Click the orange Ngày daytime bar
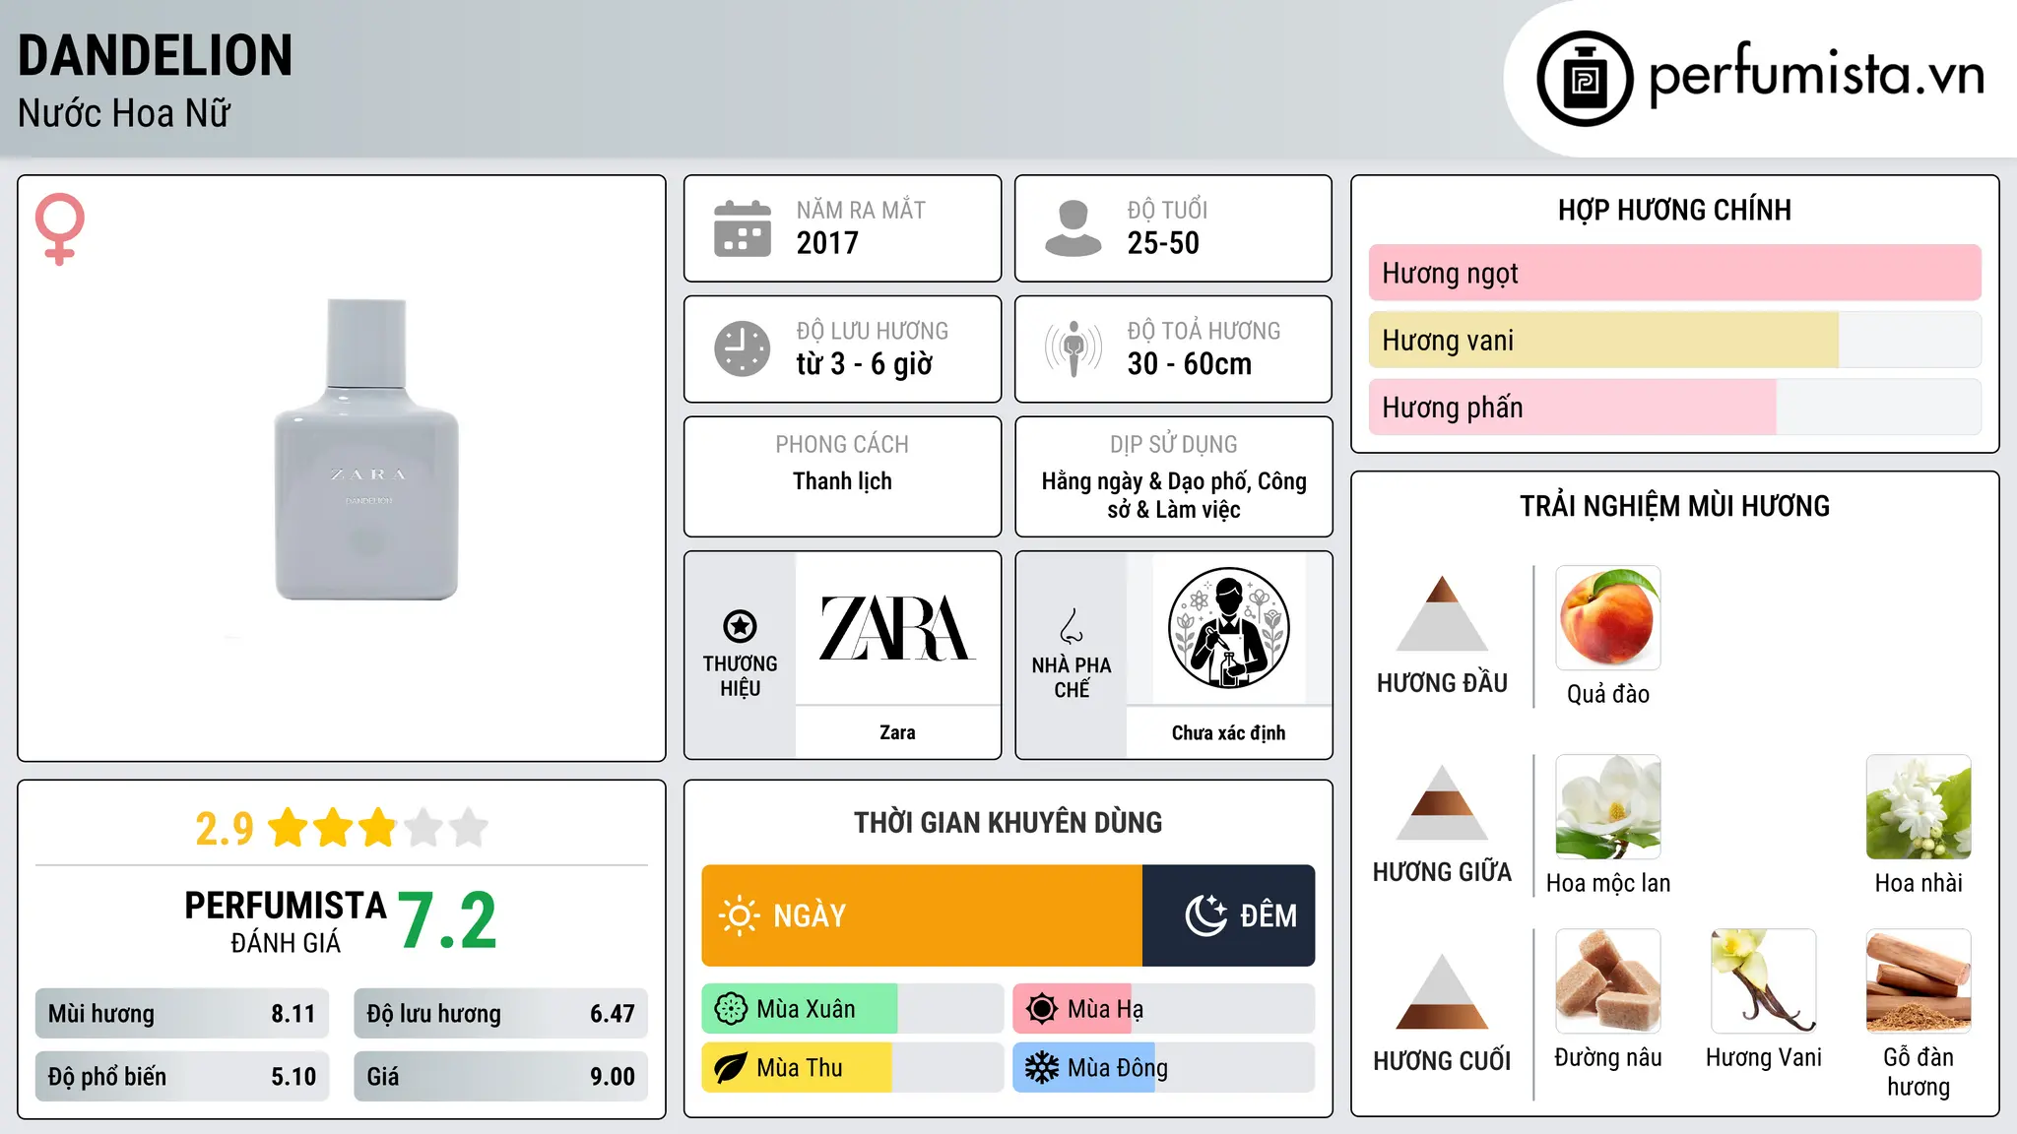 point(922,915)
